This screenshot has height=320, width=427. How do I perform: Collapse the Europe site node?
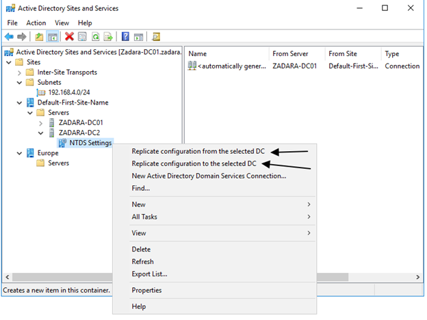[19, 153]
